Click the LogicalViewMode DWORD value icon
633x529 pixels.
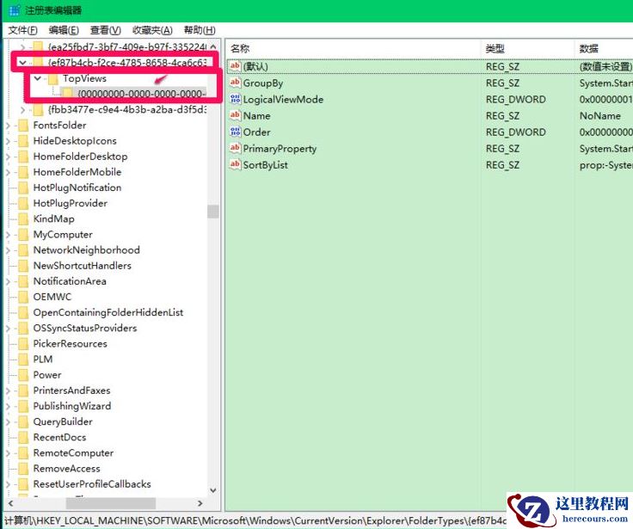pyautogui.click(x=235, y=99)
